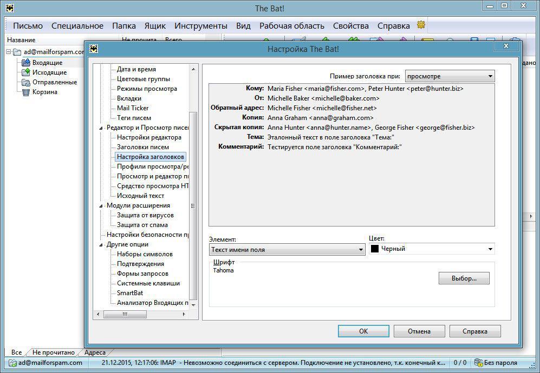
Task: Open the Цвет color dropdown
Action: tap(432, 249)
